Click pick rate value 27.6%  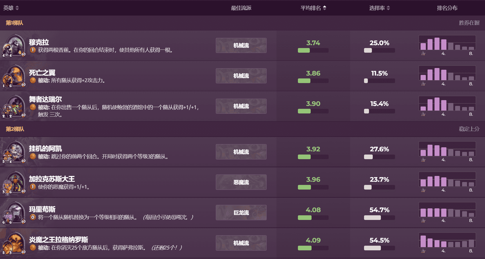[x=379, y=149]
